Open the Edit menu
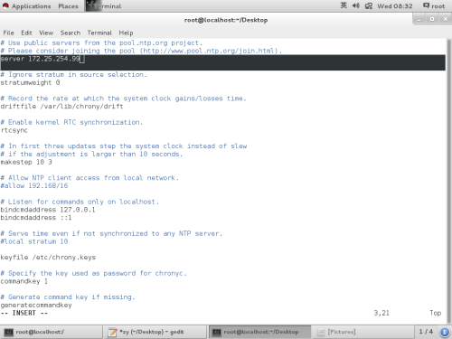 click(x=26, y=33)
